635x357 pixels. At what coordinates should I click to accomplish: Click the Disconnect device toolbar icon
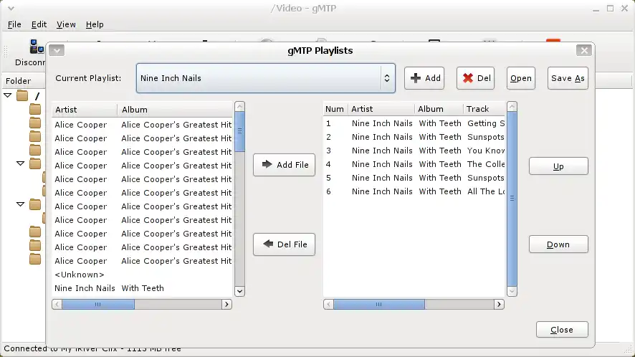click(x=35, y=49)
